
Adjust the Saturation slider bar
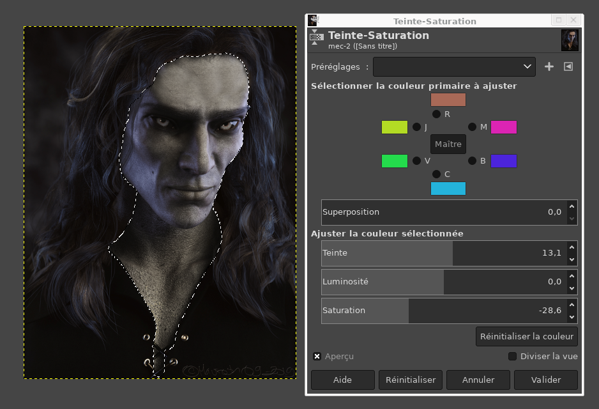(444, 311)
